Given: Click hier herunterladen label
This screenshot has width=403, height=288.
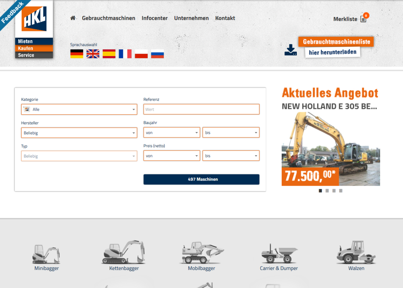Looking at the screenshot, I should pos(332,52).
